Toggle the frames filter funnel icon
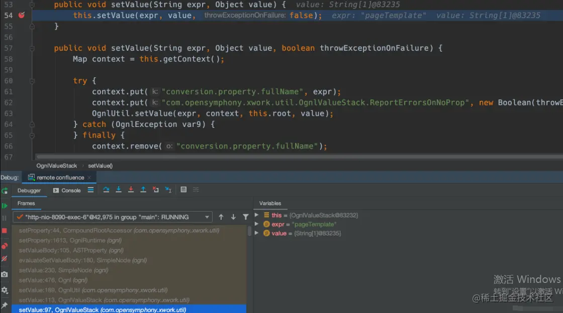Screen dimensions: 563x313 tap(246, 217)
